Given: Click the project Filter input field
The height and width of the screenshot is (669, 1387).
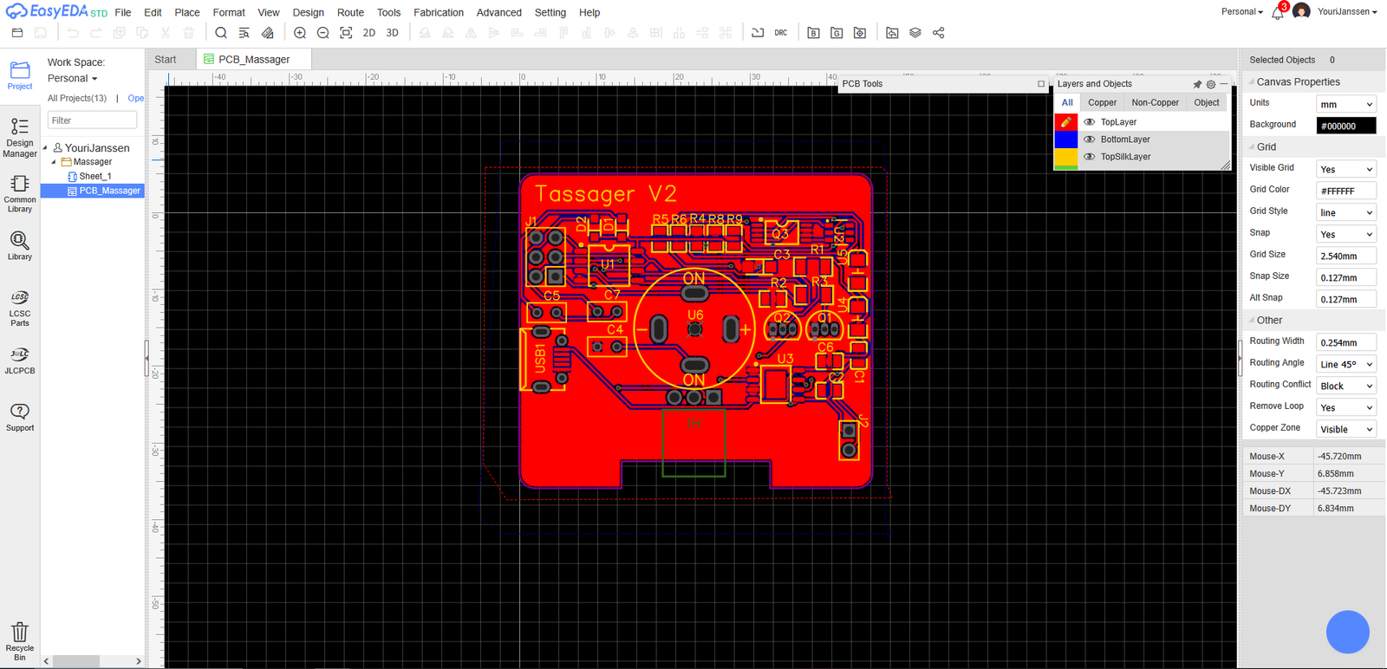Looking at the screenshot, I should click(92, 120).
